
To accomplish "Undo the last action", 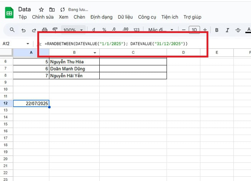I will click(x=23, y=30).
